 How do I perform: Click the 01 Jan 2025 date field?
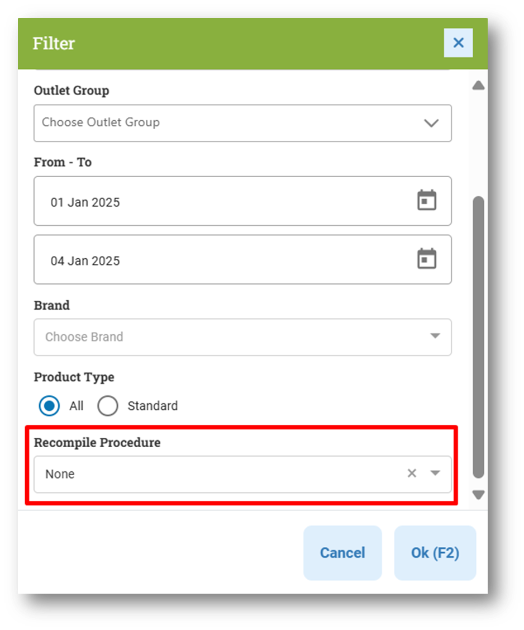click(242, 201)
